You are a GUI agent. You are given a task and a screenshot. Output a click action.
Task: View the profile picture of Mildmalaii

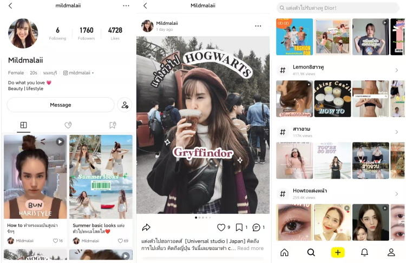[23, 33]
